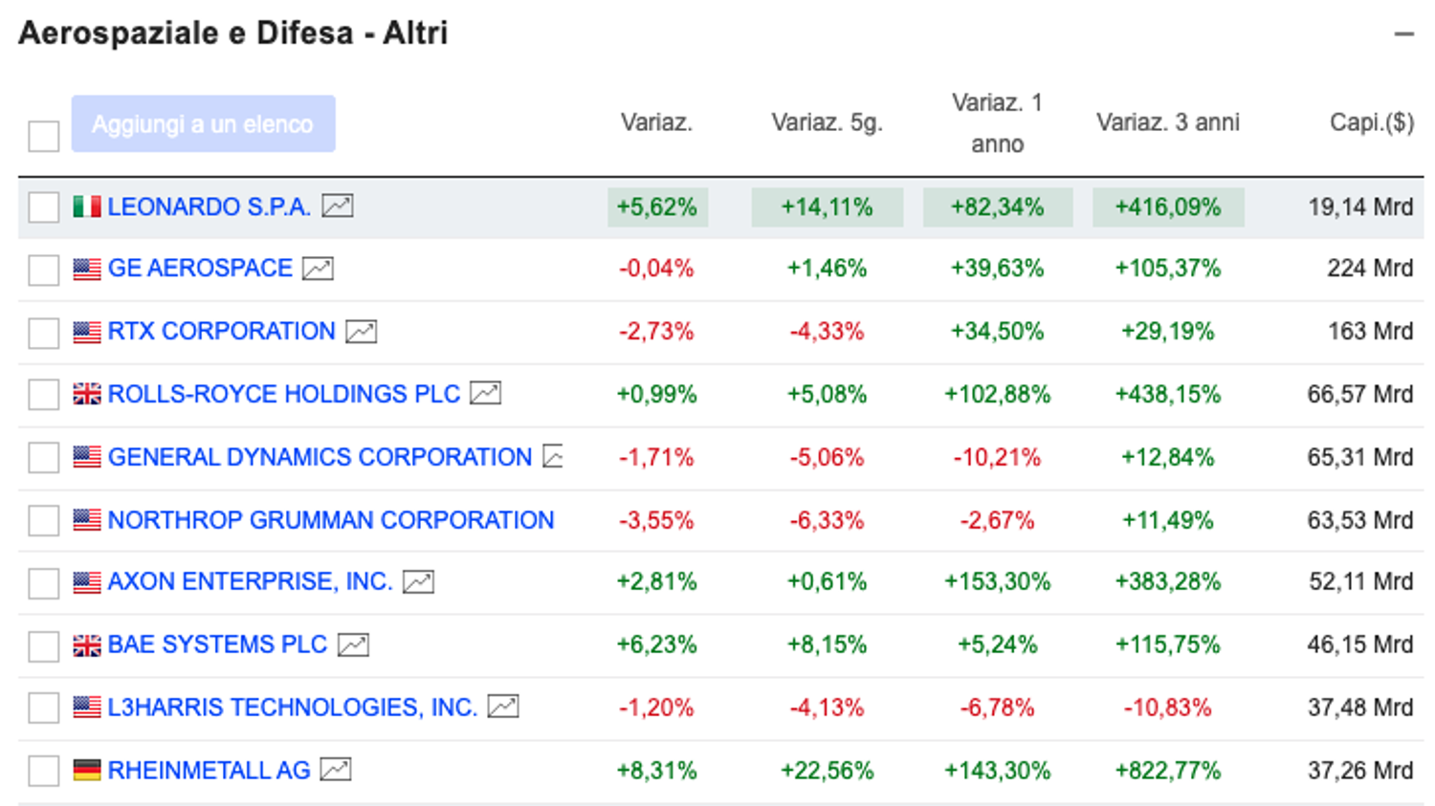Tick the checkbox for LEONARDO S.P.A.
This screenshot has height=806, width=1435.
44,207
